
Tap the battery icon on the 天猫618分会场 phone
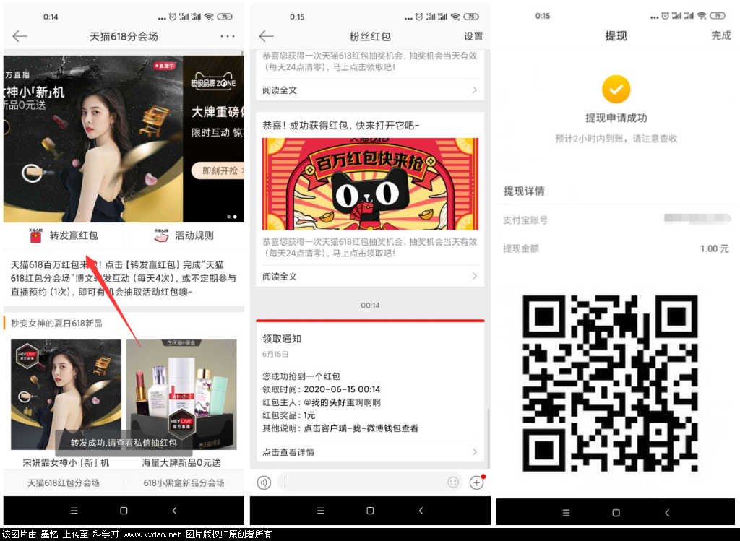(x=225, y=17)
